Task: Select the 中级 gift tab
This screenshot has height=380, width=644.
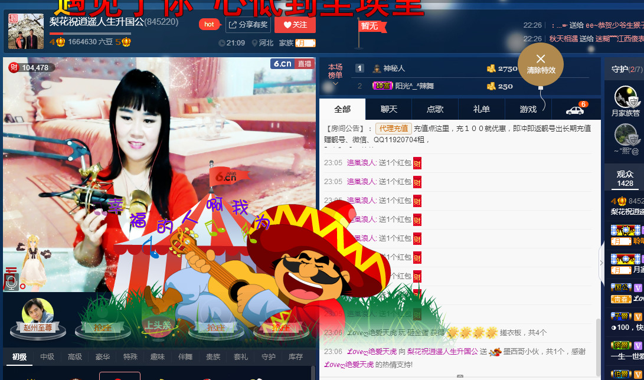Action: 47,356
